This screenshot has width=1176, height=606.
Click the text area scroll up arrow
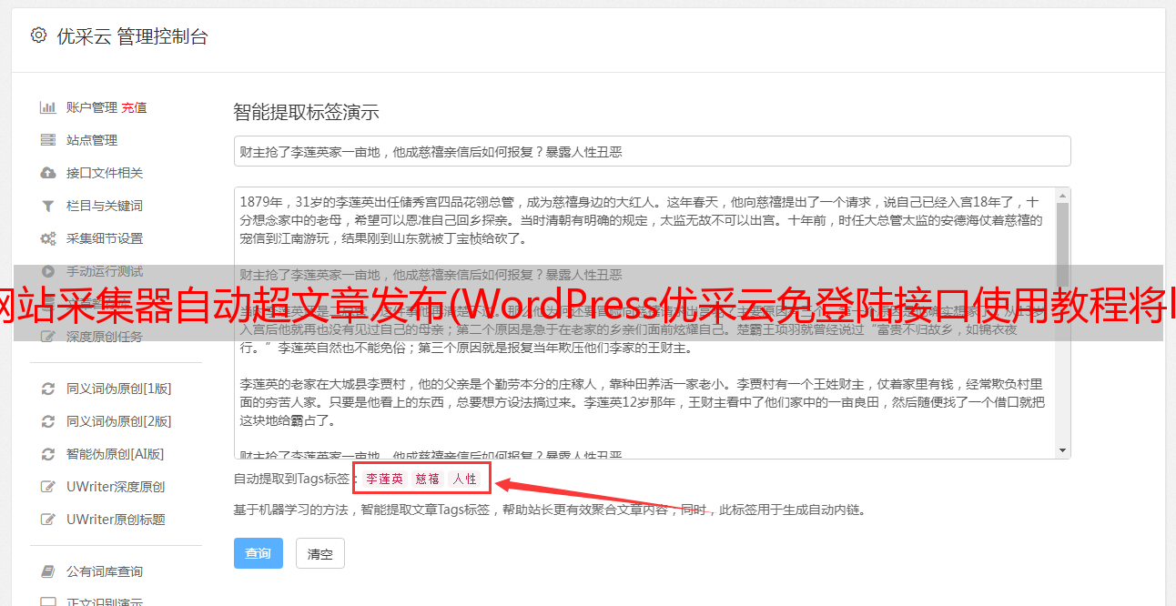(1062, 196)
